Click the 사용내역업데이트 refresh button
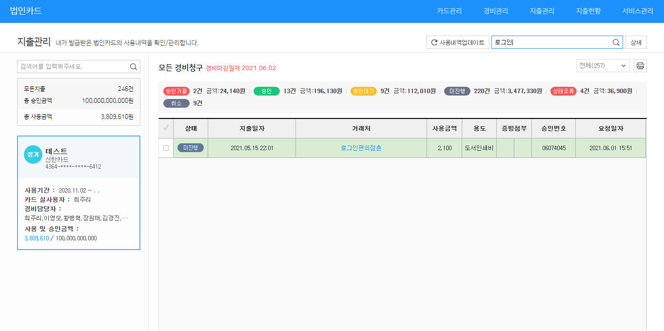Screen dimensions: 664x331 point(457,42)
